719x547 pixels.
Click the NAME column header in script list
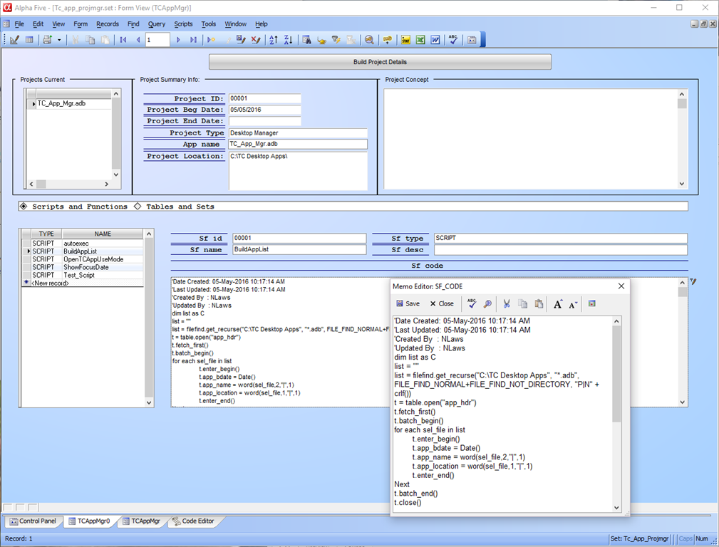click(x=103, y=234)
